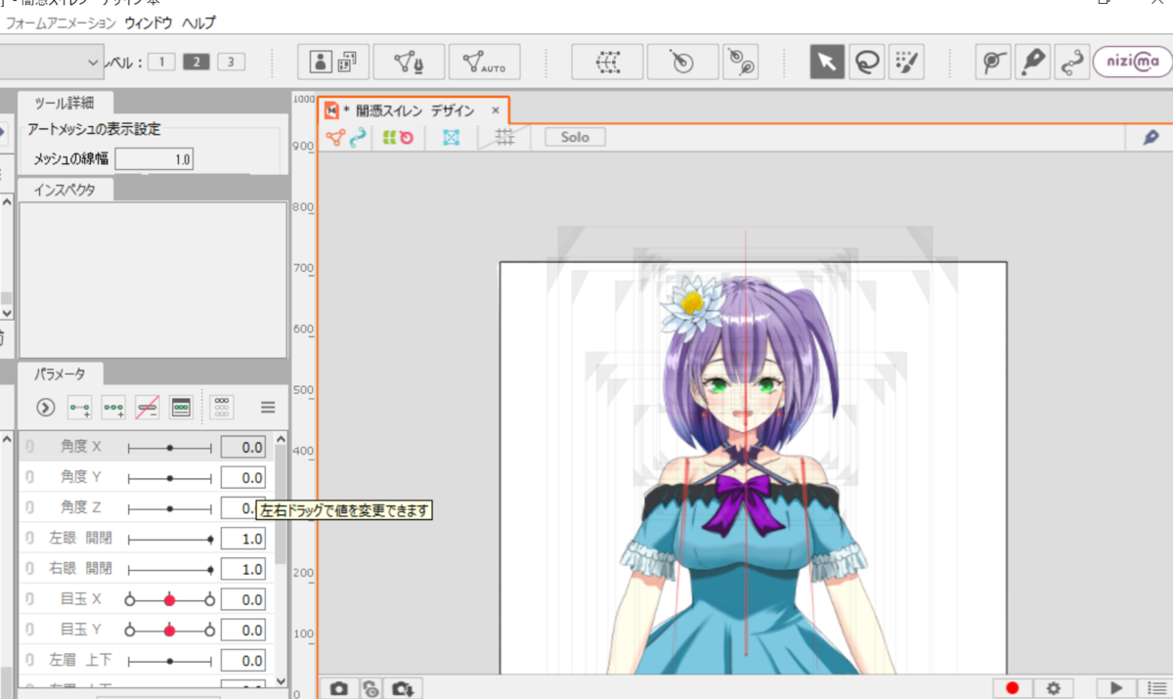Close the 闇憑スイレン デザイン document tab
The height and width of the screenshot is (699, 1173).
tap(496, 110)
